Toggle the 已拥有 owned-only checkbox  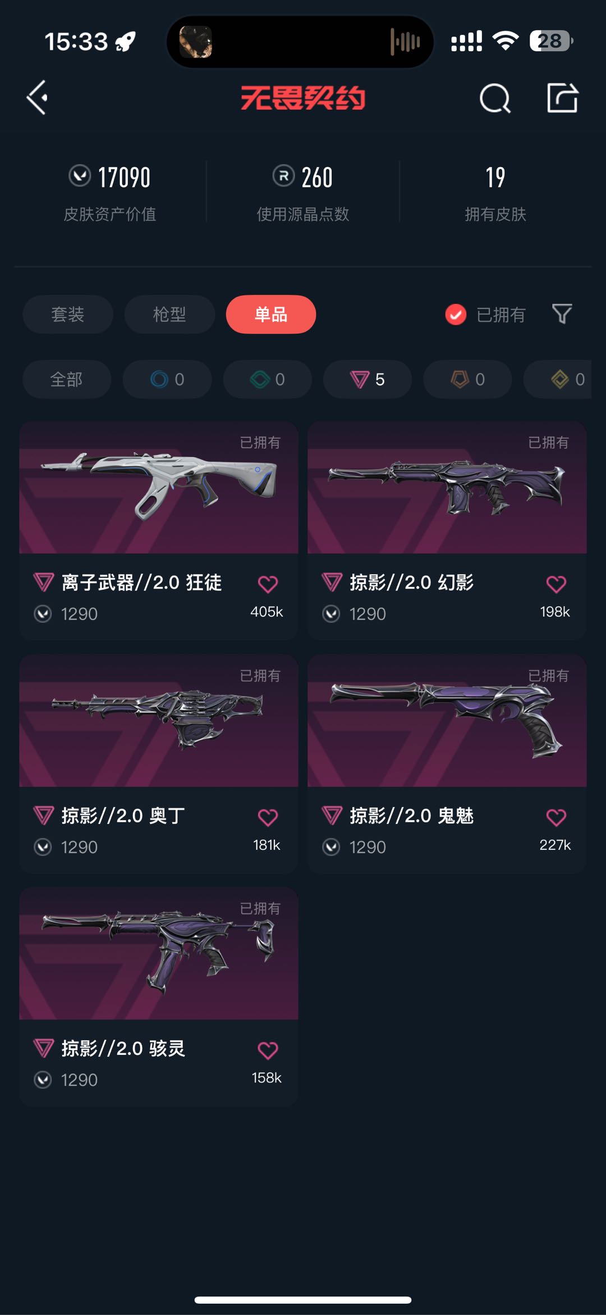(456, 315)
